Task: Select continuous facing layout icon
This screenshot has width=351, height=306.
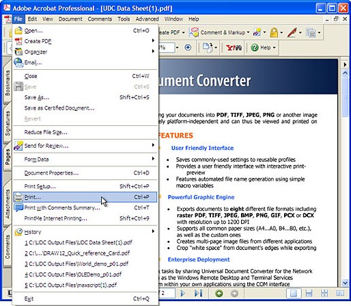Action: click(324, 293)
